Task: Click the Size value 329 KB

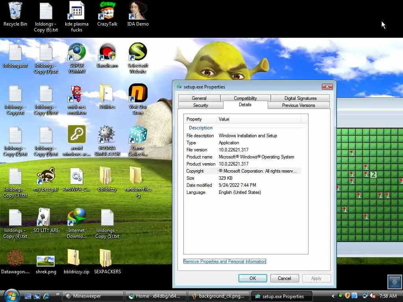Action: [226, 178]
